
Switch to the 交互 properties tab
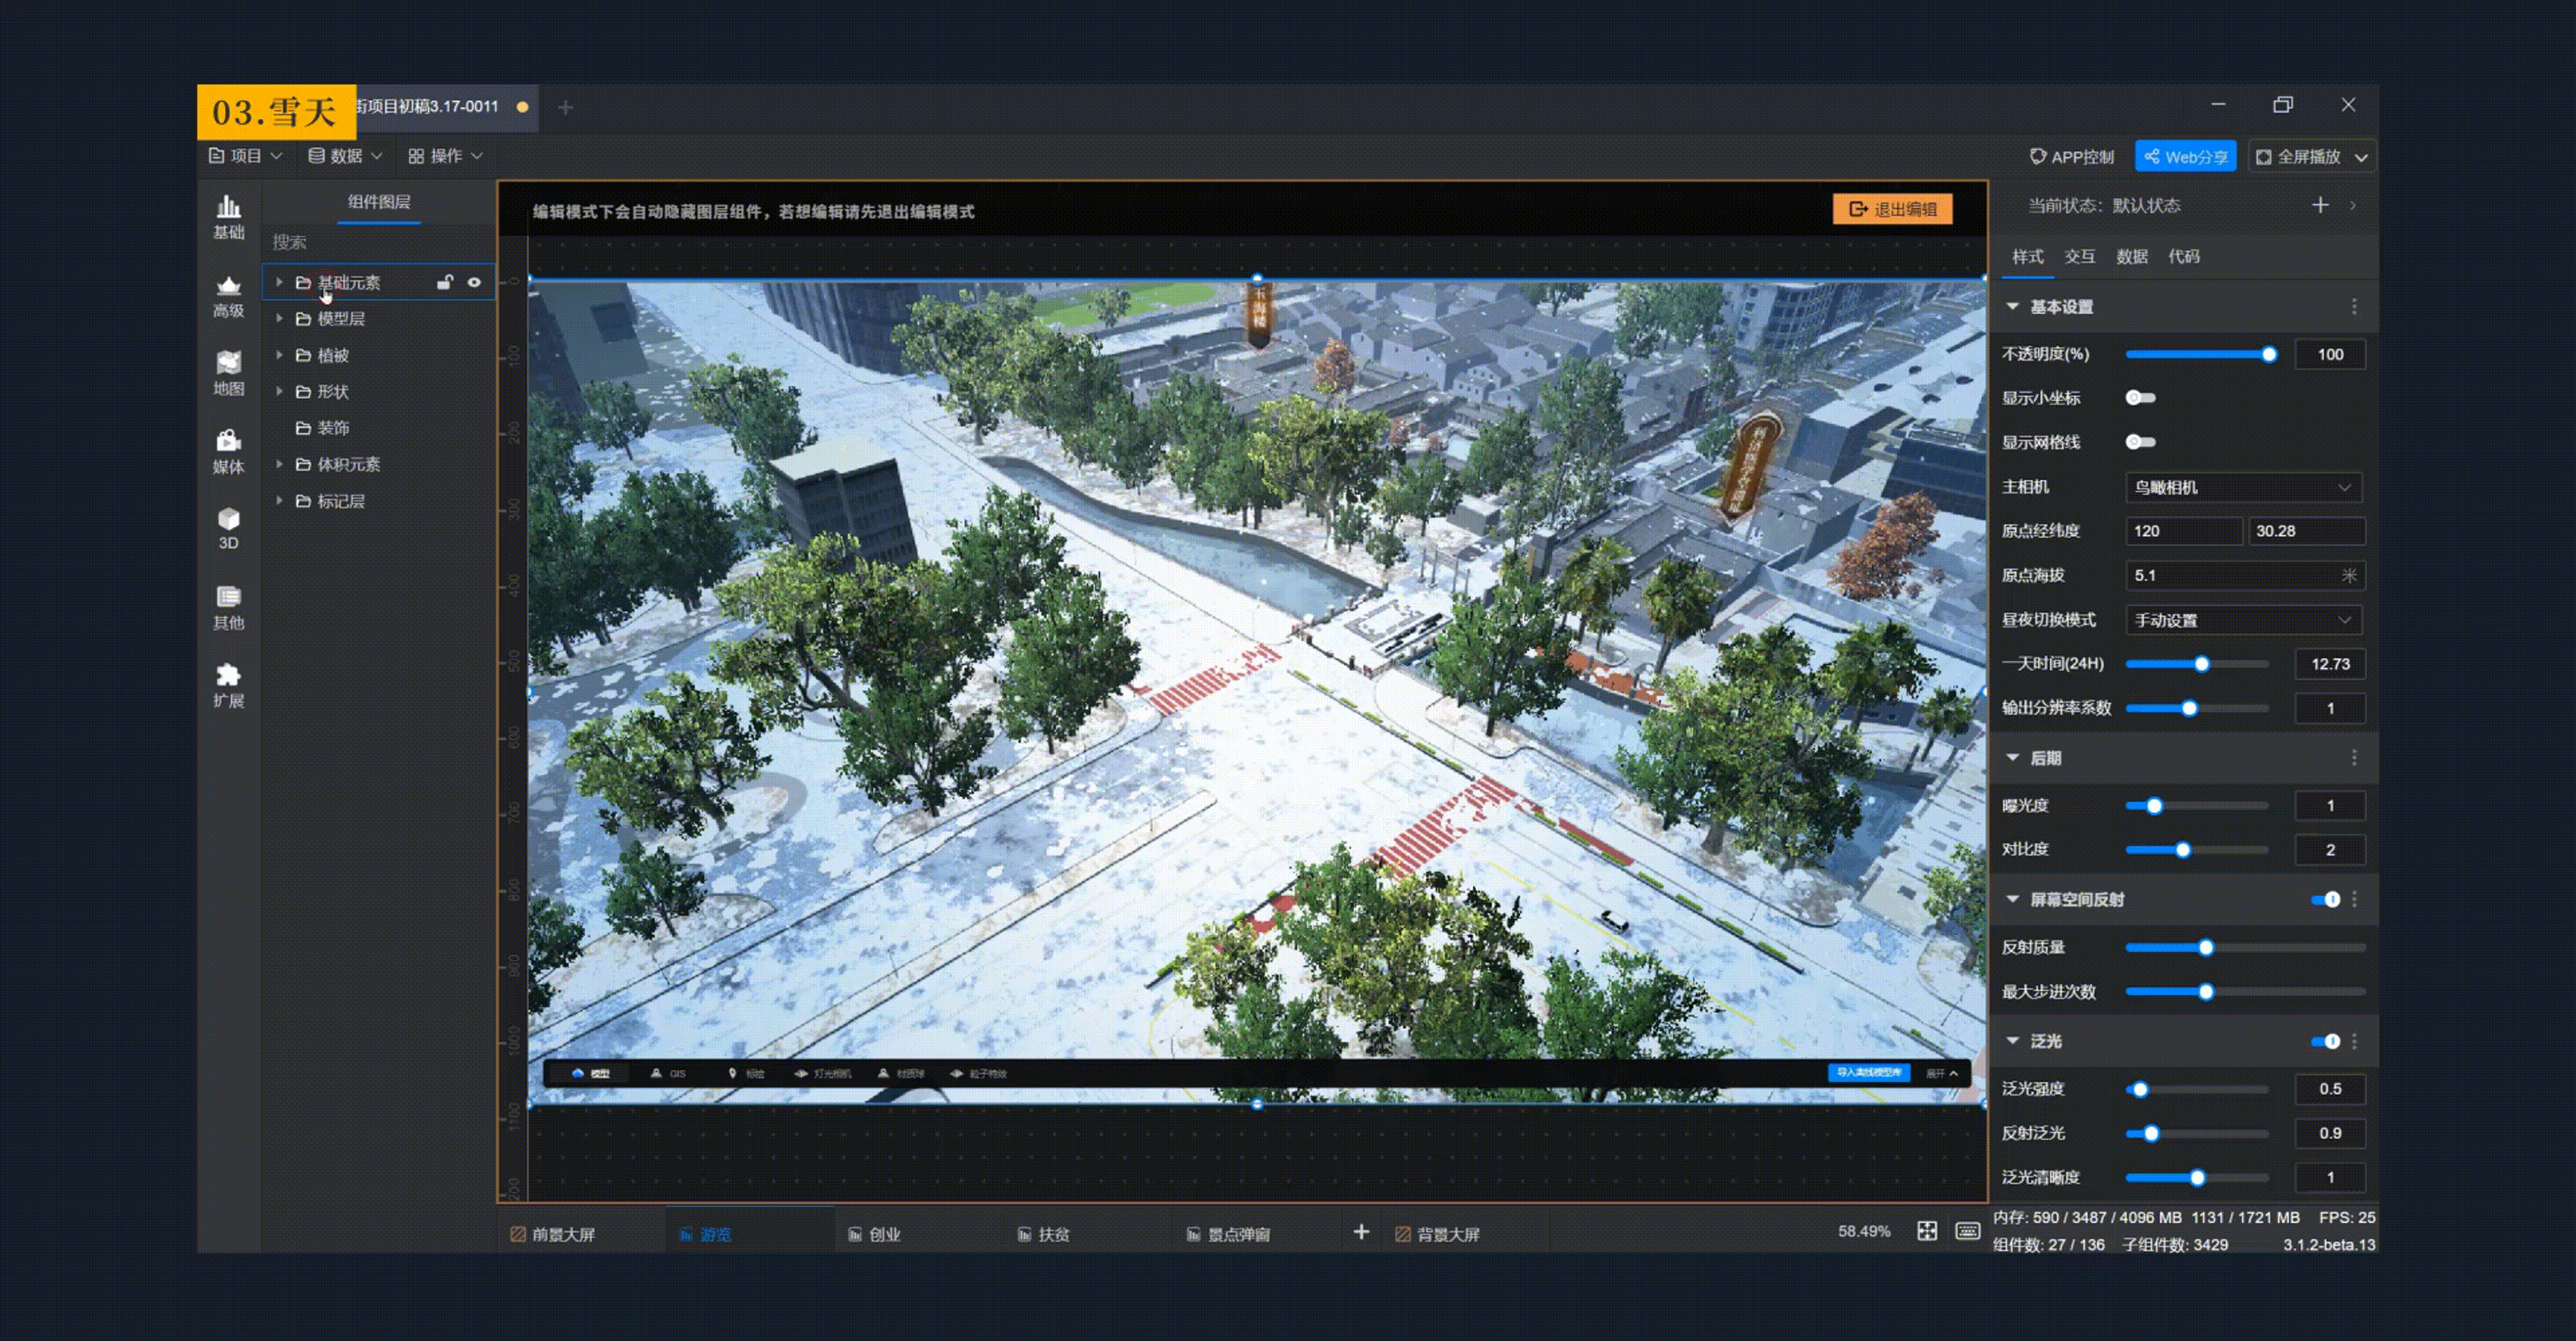pos(2079,257)
